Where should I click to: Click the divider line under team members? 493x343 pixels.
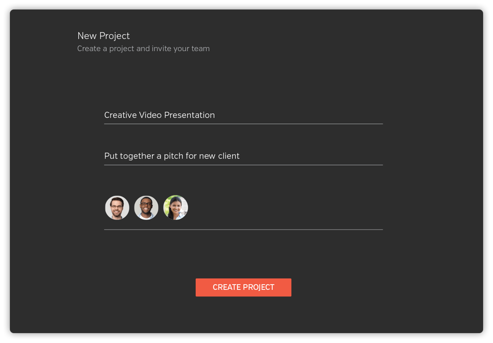tap(243, 229)
